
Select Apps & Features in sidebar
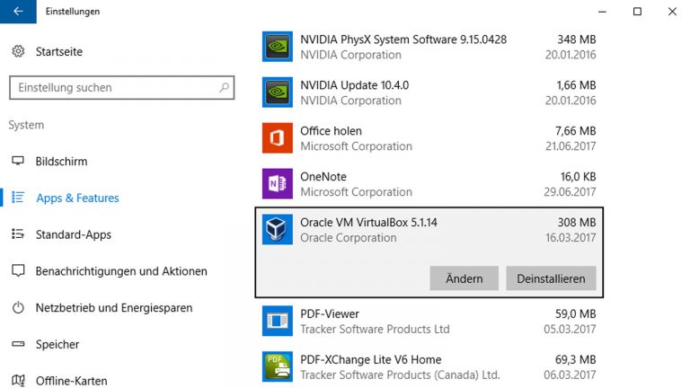coord(77,198)
